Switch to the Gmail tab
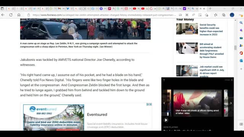Screen dimensions: 244x137 (x=59, y=9)
